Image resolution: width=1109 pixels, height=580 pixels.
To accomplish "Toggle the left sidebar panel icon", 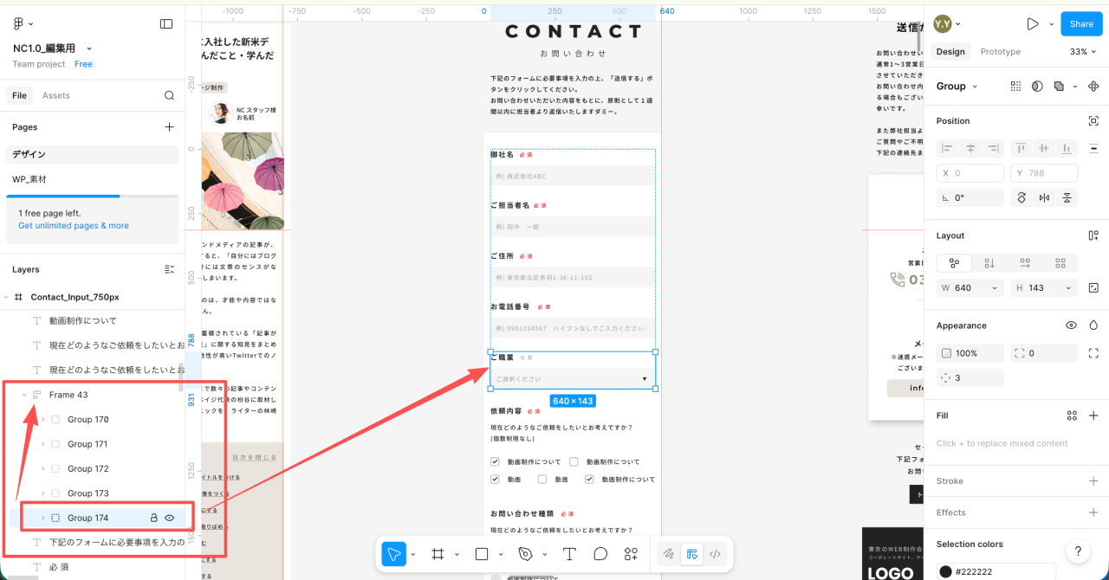I will coord(166,24).
